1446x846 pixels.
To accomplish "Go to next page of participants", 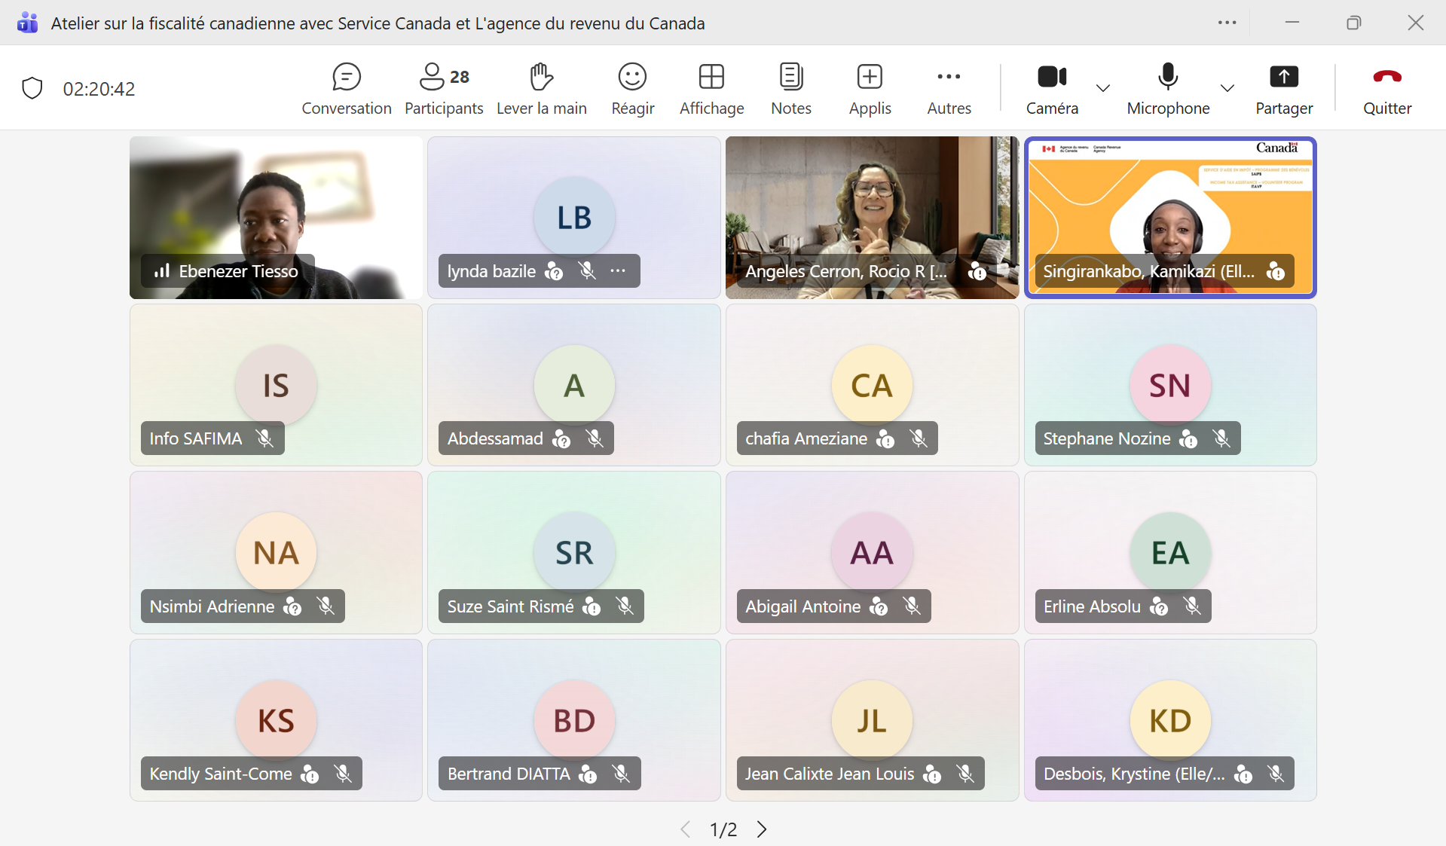I will point(762,829).
